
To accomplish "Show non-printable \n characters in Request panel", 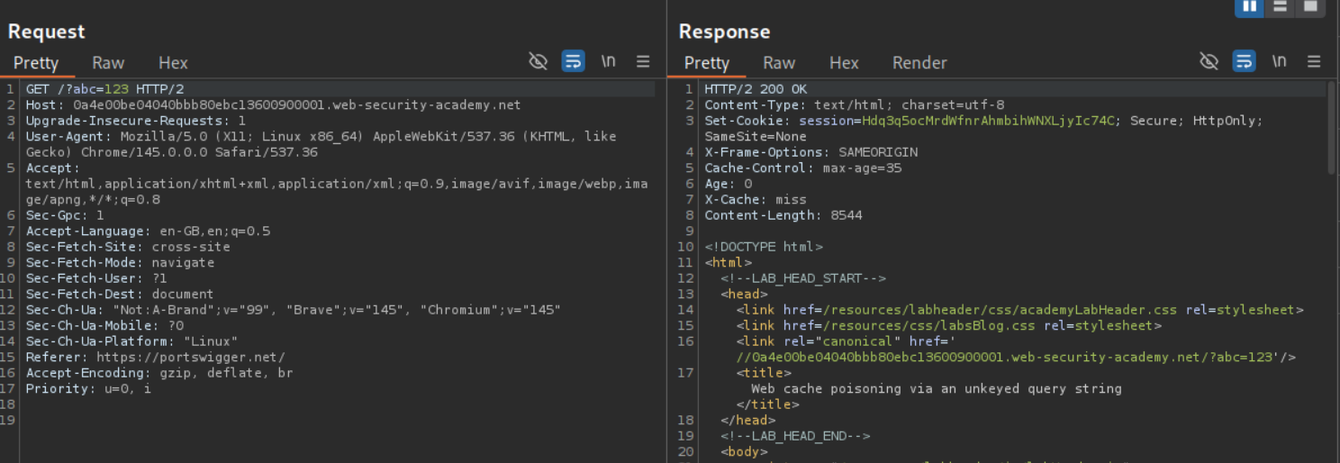I will 609,61.
